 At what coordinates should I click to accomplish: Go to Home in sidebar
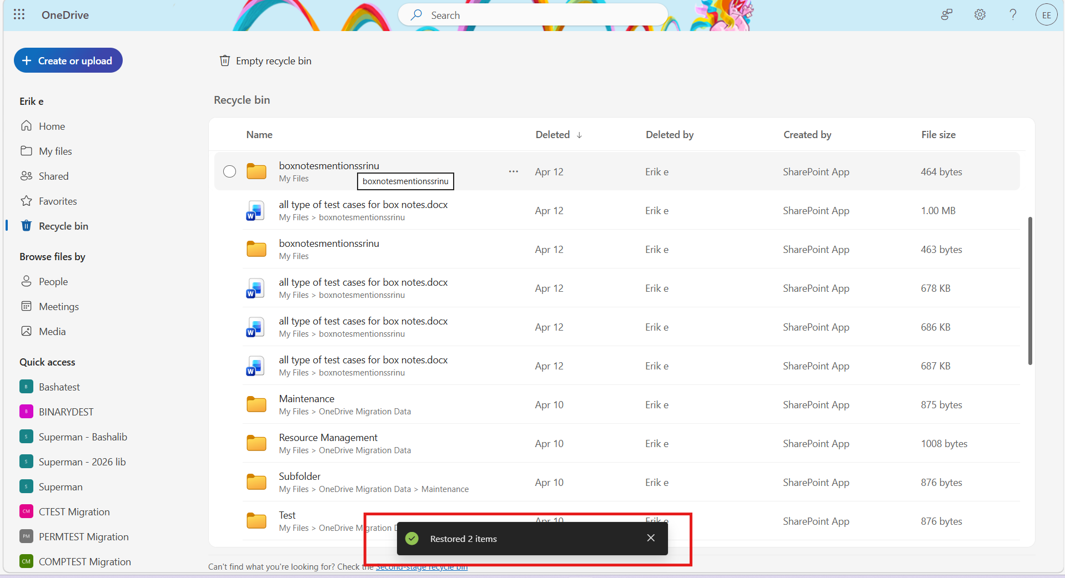[52, 126]
